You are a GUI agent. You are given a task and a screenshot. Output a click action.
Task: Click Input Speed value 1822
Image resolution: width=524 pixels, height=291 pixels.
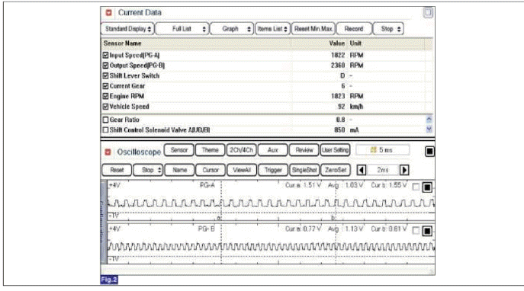338,55
